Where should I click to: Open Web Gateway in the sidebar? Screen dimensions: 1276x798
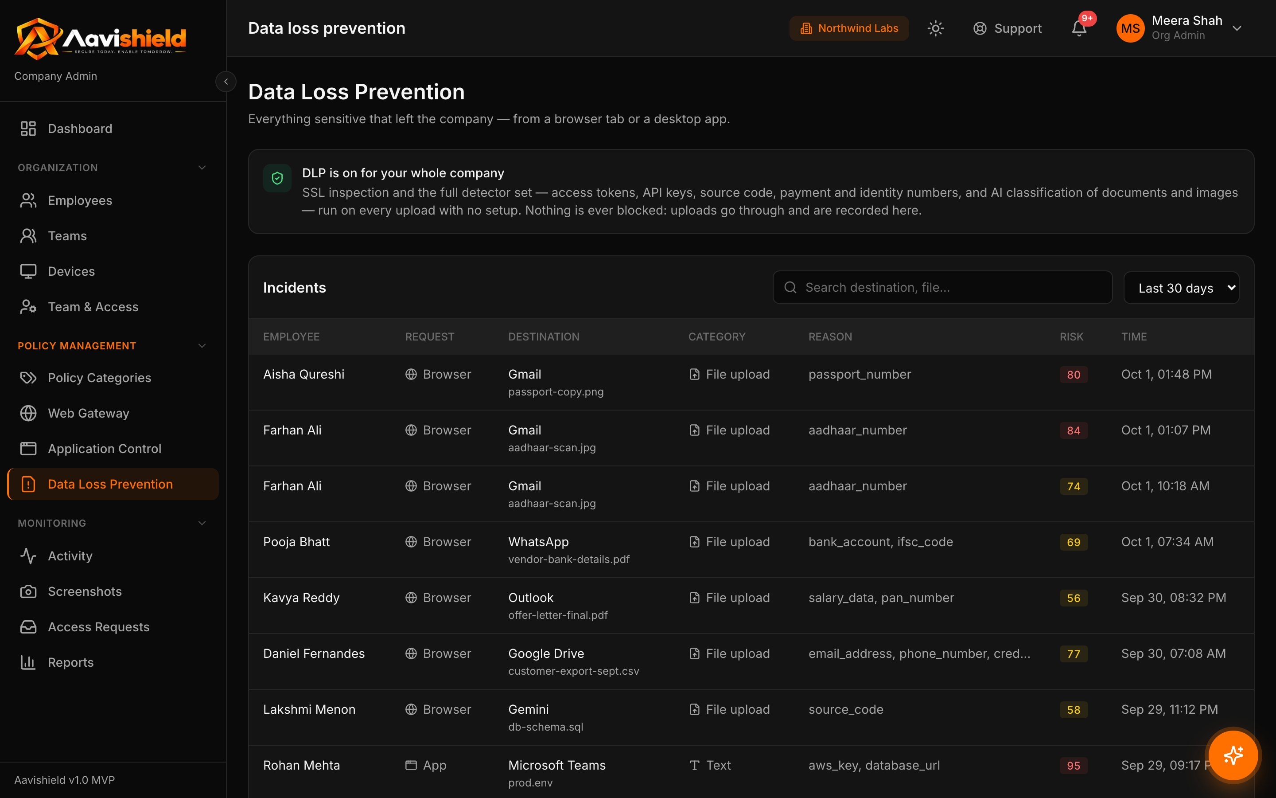pyautogui.click(x=113, y=413)
